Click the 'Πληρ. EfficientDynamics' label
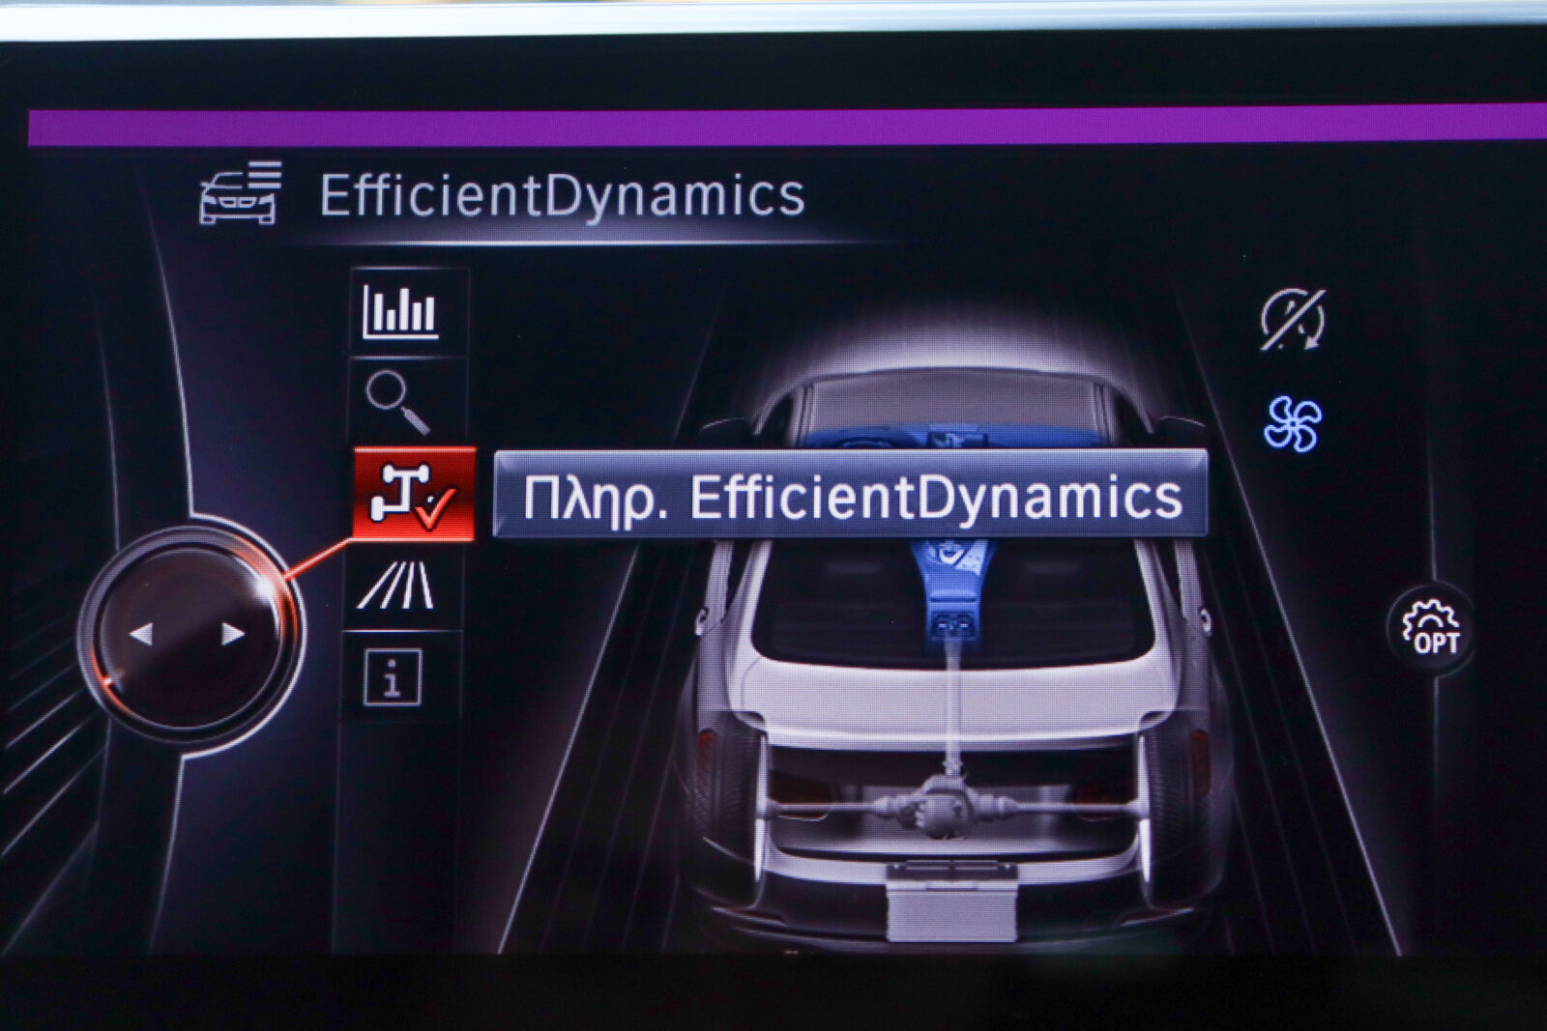 (x=851, y=496)
